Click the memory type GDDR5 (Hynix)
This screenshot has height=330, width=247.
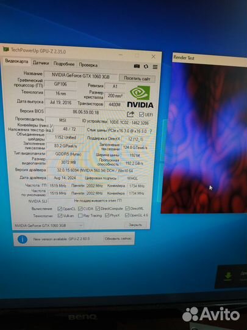pyautogui.click(x=68, y=154)
